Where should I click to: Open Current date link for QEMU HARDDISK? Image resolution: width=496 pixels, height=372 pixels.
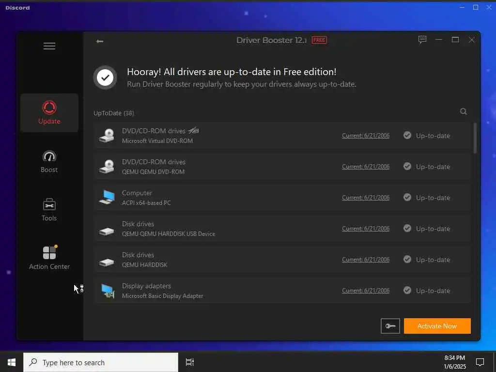(x=366, y=260)
